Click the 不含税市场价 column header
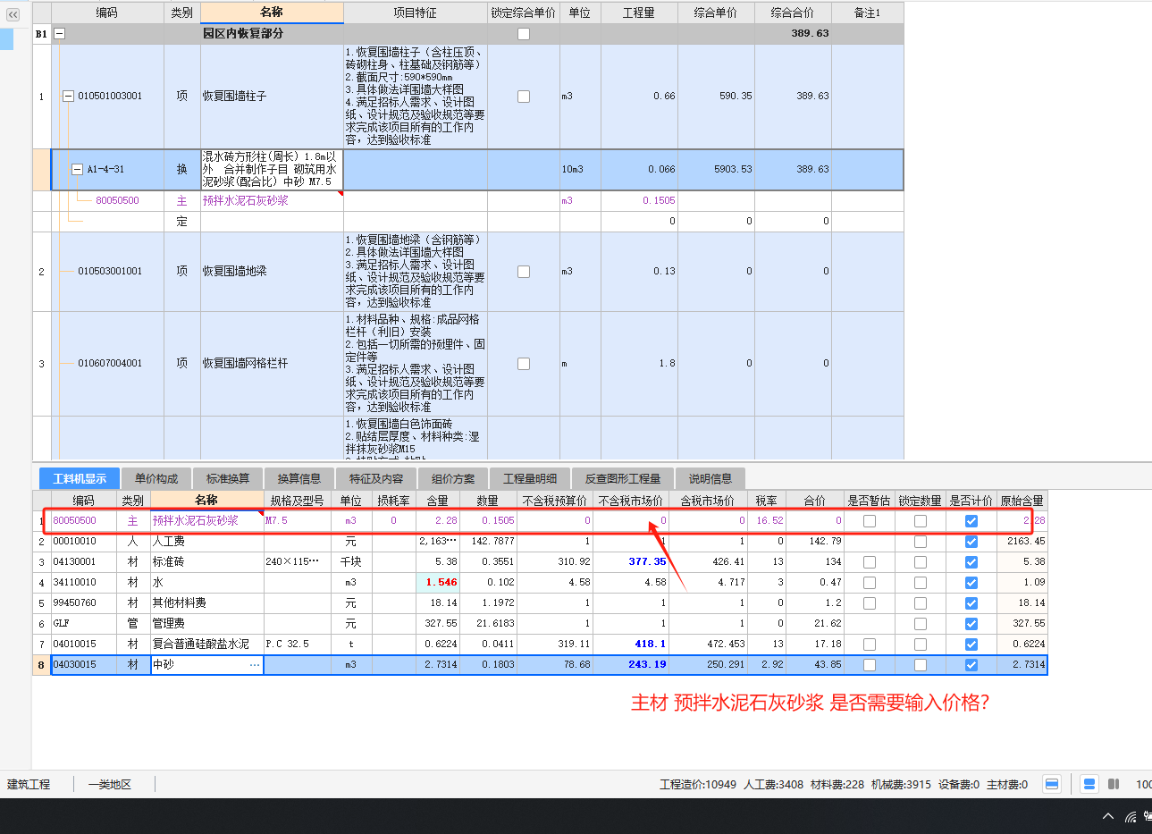Viewport: 1152px width, 834px height. point(631,501)
